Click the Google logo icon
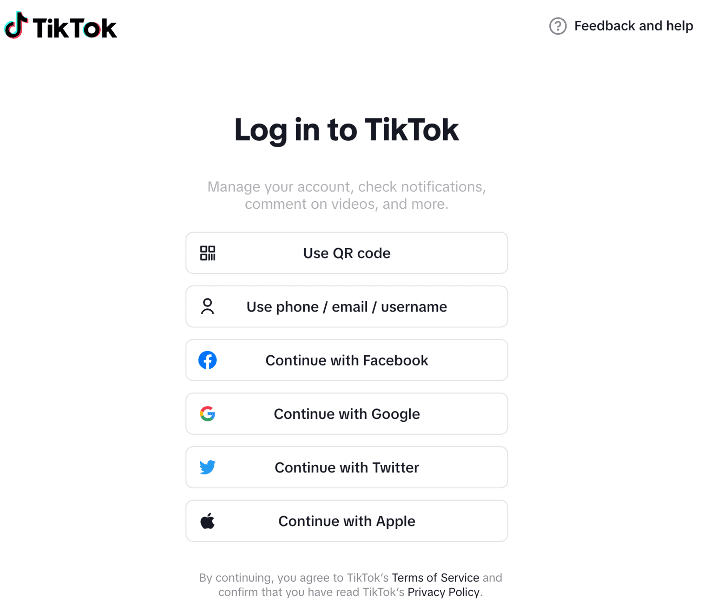 coord(208,413)
